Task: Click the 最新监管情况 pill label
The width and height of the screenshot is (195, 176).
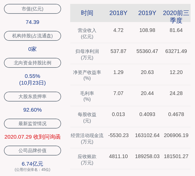Action: coord(32,124)
